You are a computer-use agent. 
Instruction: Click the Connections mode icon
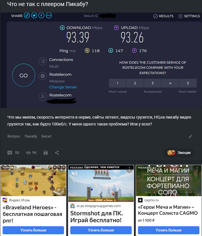tap(43, 62)
